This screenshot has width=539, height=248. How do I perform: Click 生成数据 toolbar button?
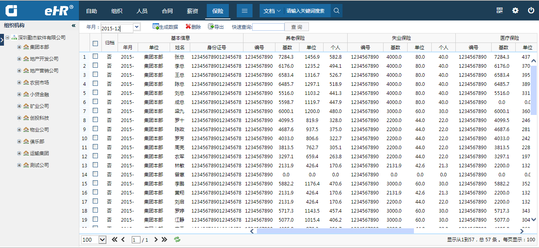[165, 27]
